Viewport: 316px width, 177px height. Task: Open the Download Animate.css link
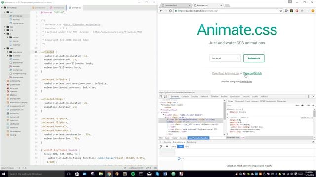[x=226, y=73]
